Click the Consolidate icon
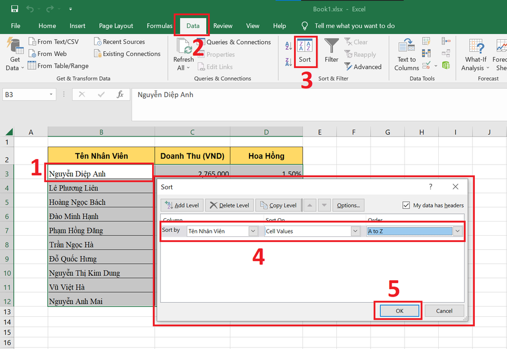 (x=446, y=41)
